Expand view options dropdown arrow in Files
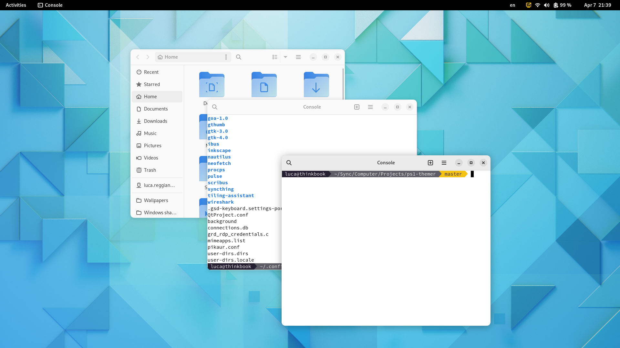This screenshot has height=348, width=620. pyautogui.click(x=285, y=57)
